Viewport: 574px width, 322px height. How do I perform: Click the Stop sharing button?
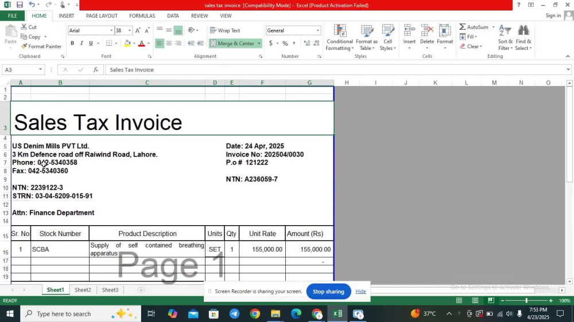(x=328, y=291)
